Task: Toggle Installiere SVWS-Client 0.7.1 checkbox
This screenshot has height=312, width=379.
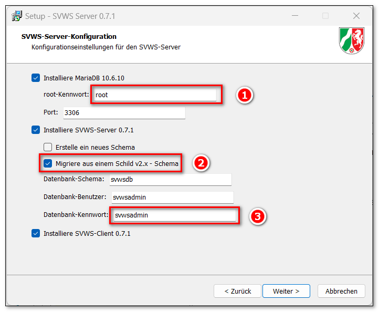Action: click(36, 233)
